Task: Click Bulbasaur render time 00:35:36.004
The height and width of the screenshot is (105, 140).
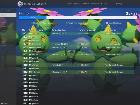Action: click(84, 33)
